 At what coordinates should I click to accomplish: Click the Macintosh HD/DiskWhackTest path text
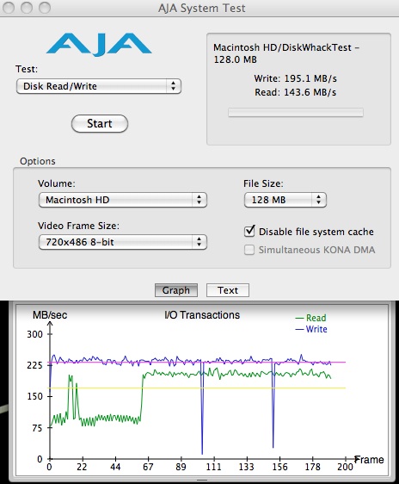tap(286, 53)
